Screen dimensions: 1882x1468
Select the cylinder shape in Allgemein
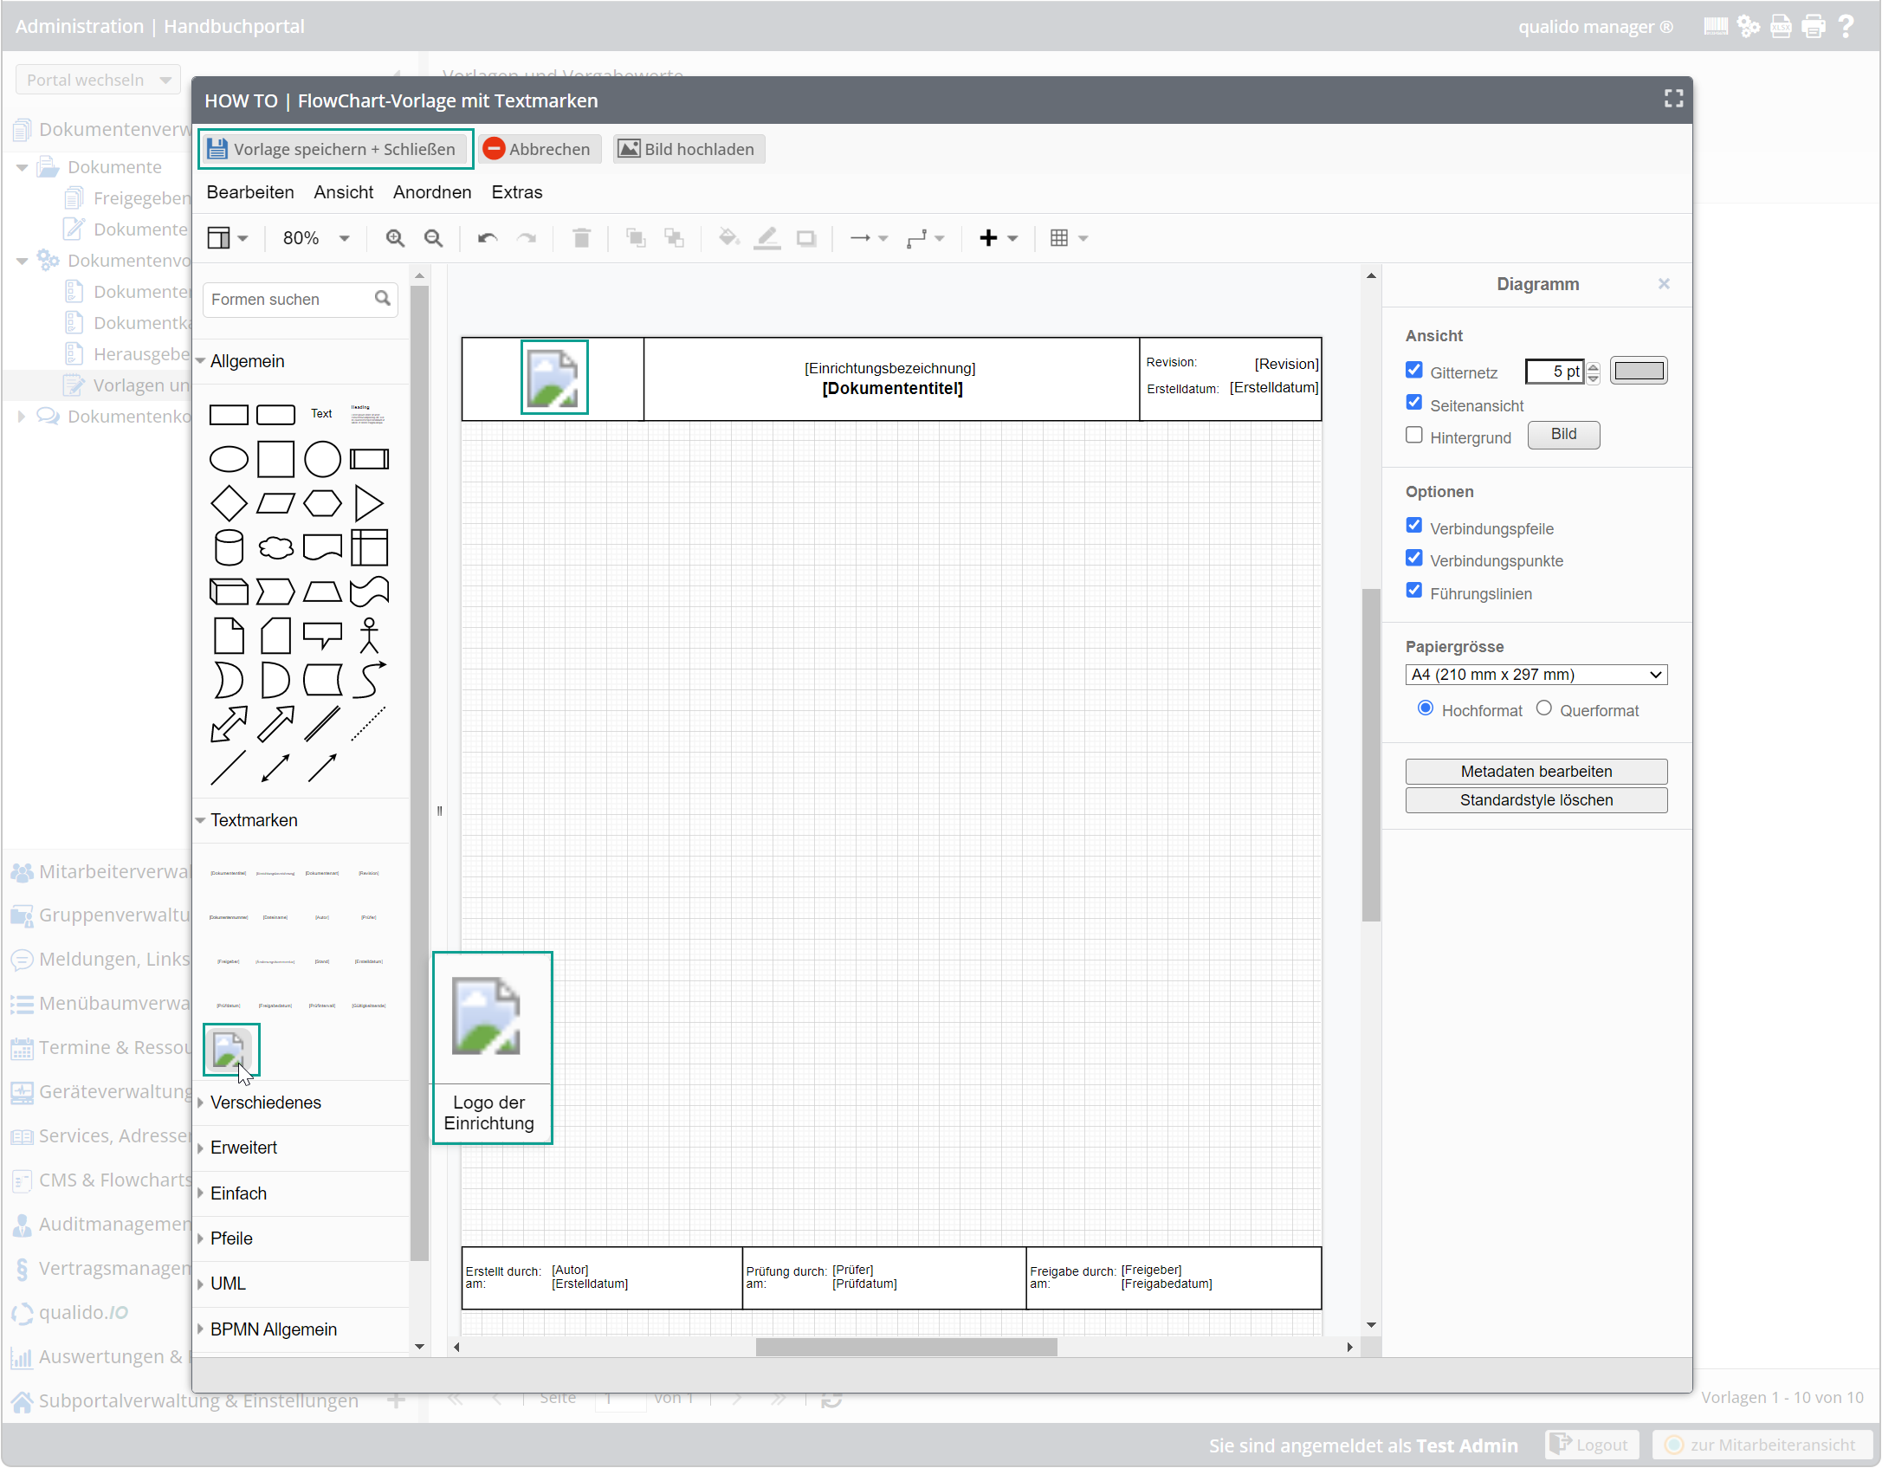pos(229,547)
